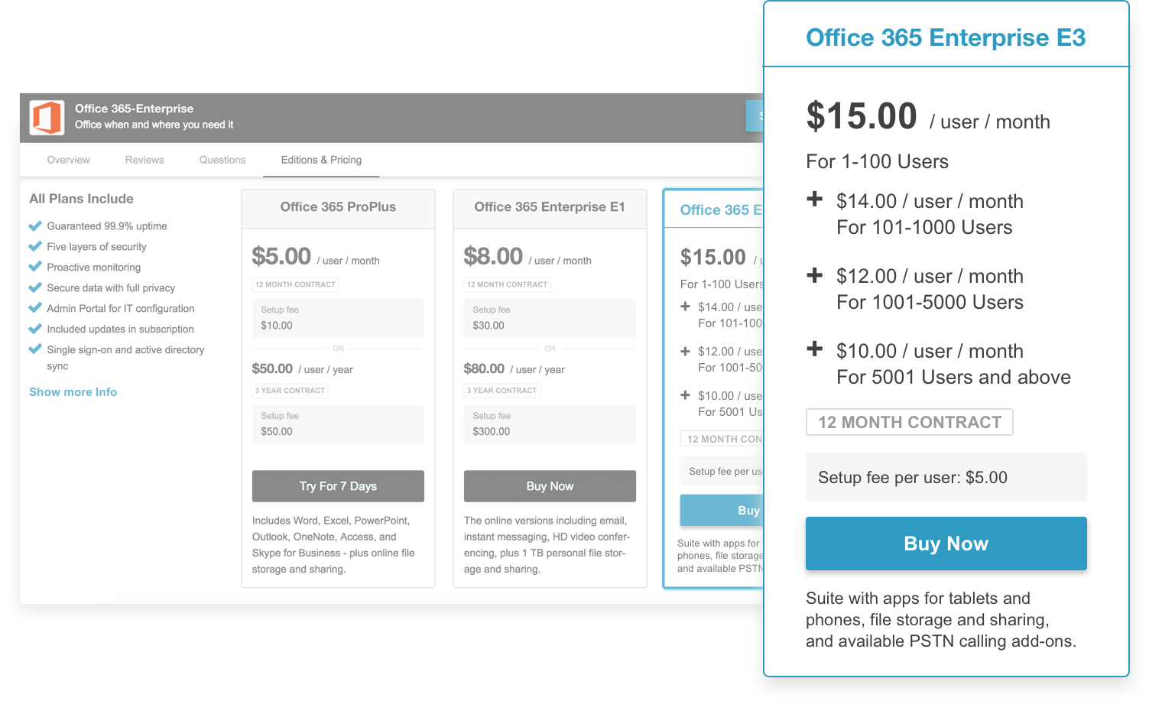The height and width of the screenshot is (714, 1162).
Task: Click Try For 7 Days button
Action: point(338,486)
